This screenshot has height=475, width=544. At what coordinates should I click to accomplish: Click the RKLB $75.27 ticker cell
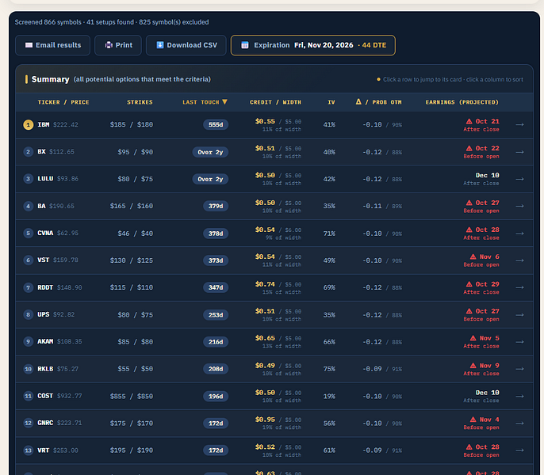[x=58, y=369]
